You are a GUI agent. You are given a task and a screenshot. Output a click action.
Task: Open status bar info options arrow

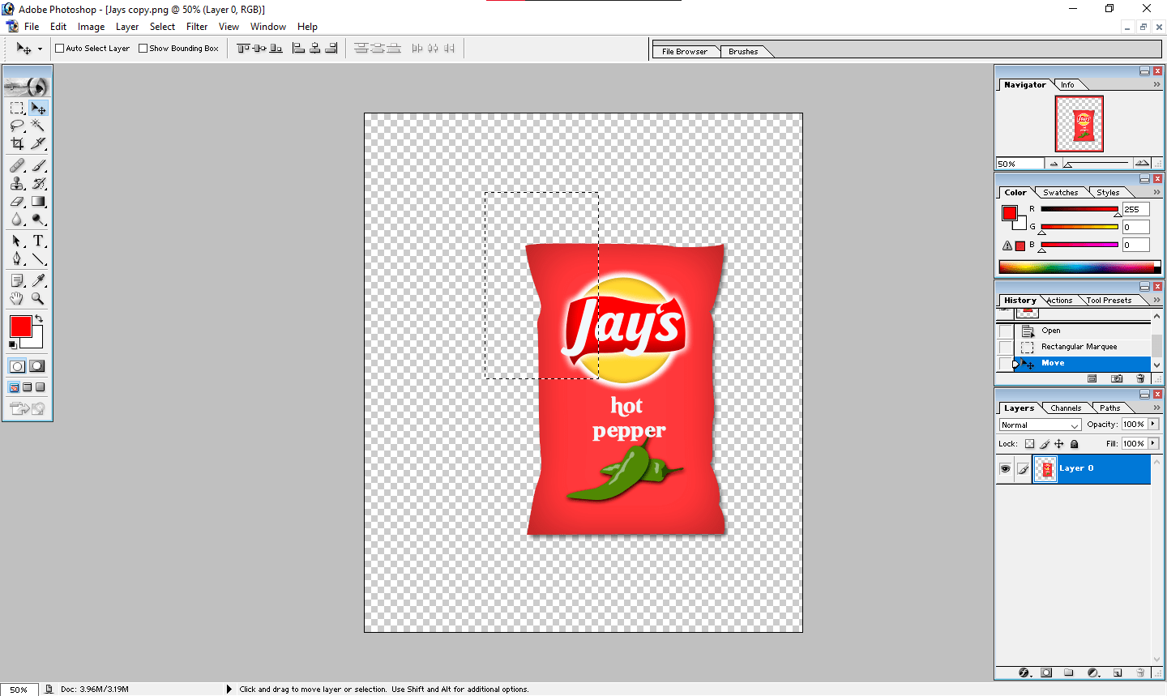tap(229, 690)
